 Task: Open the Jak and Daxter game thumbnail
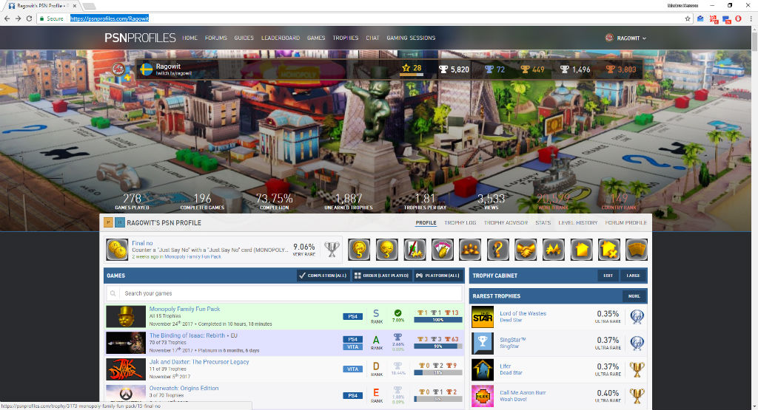tap(126, 369)
